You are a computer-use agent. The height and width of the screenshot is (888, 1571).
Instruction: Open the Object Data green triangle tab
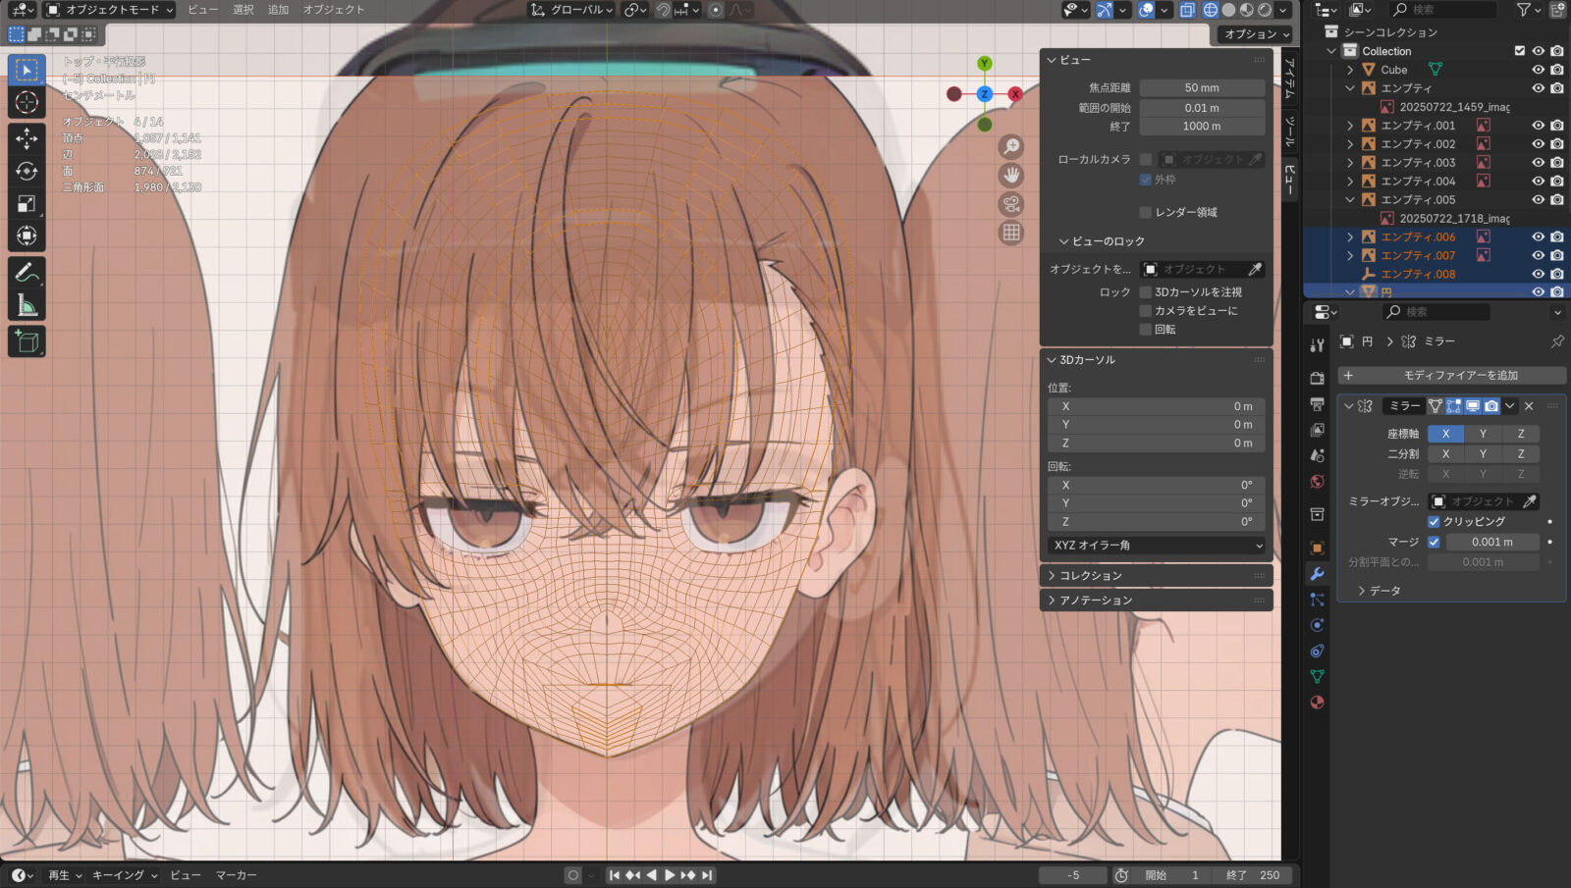(1317, 676)
